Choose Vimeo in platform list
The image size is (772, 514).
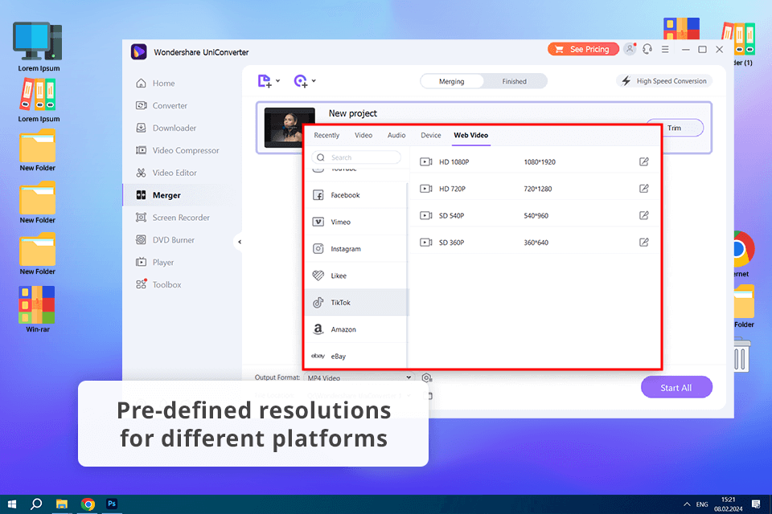[x=357, y=222]
